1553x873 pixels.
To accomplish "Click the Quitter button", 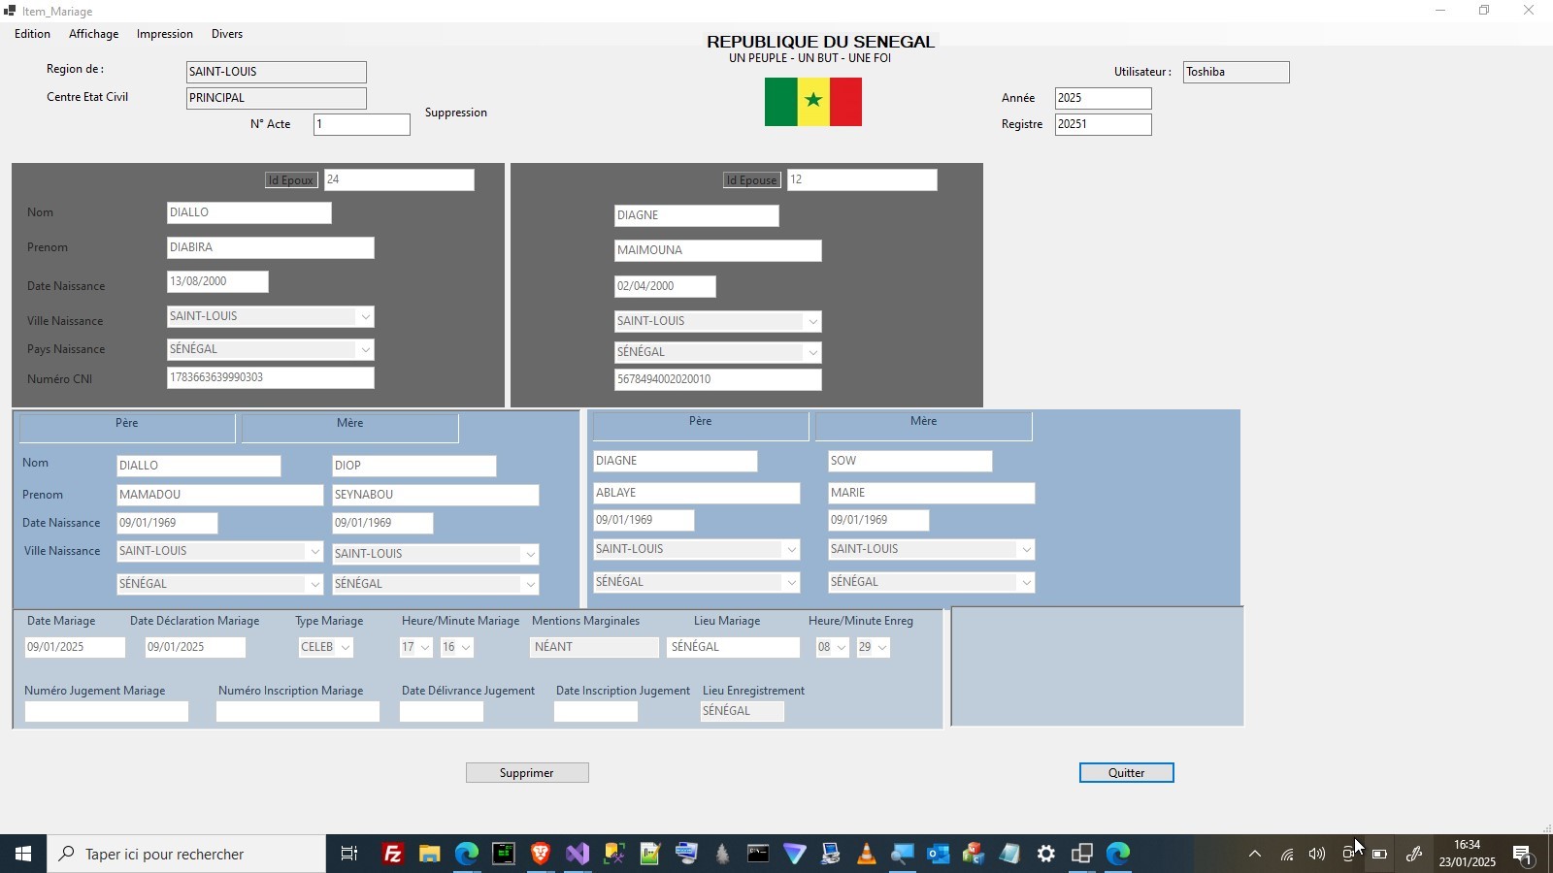I will 1126,773.
